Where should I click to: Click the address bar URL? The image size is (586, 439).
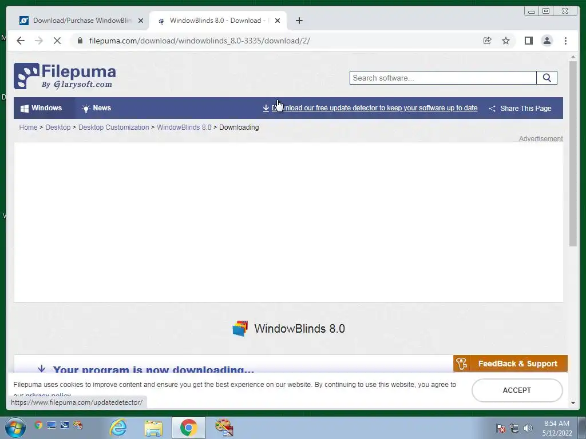pyautogui.click(x=200, y=41)
